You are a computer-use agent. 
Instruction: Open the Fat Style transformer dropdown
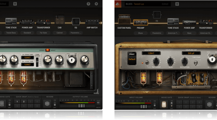[43, 33]
